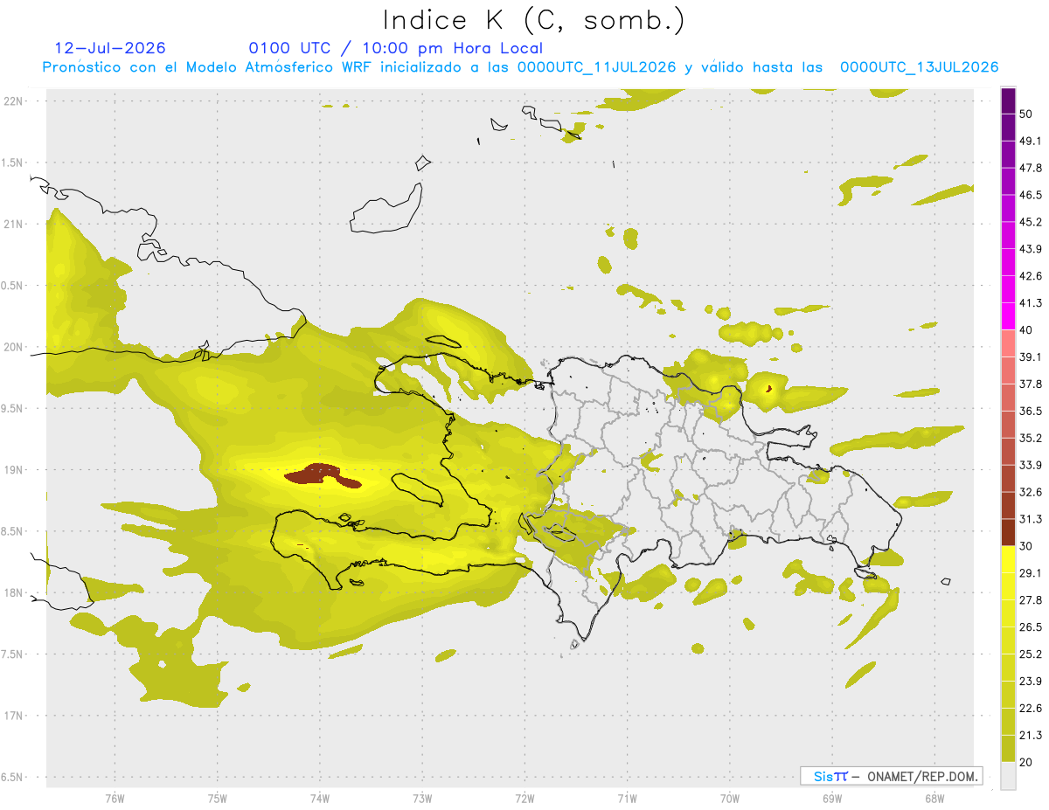The image size is (1049, 810).
Task: Click the '72W' longitude label
Action: click(524, 799)
